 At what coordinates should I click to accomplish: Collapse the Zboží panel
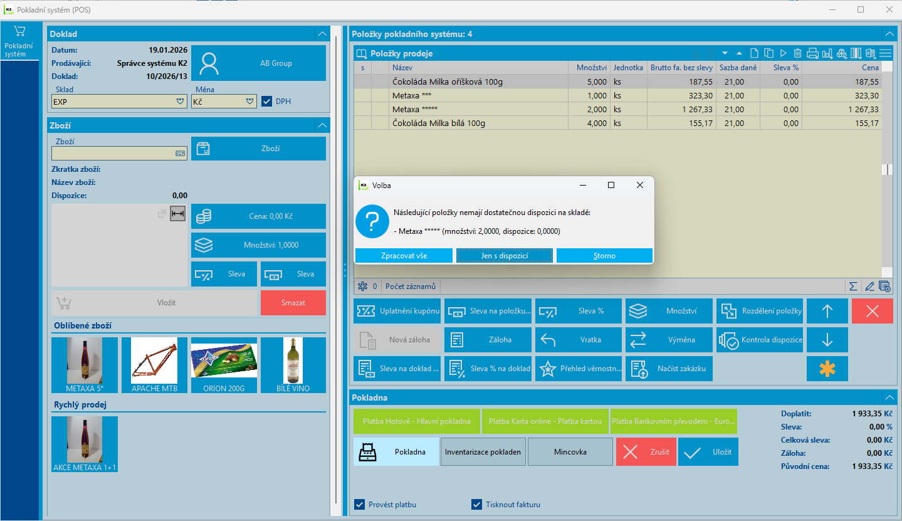tap(322, 125)
